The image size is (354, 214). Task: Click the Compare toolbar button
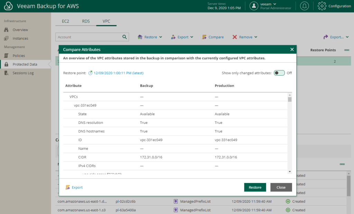click(x=213, y=37)
